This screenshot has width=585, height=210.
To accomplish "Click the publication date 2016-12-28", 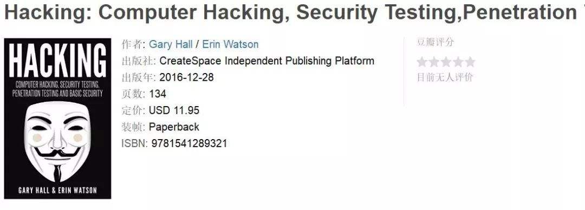I will coord(186,77).
